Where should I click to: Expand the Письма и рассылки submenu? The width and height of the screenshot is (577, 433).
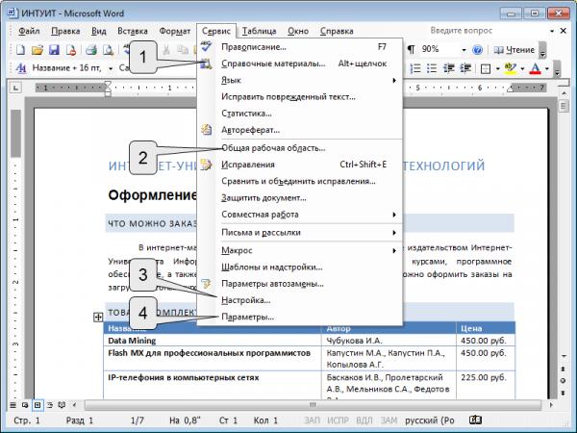click(x=299, y=233)
